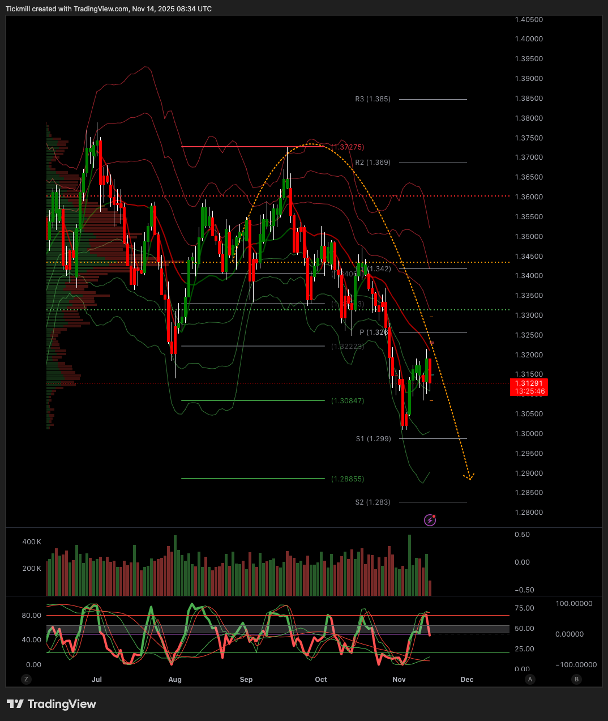Viewport: 608px width, 721px height.
Task: Click the Nov label on the time axis
Action: coord(399,679)
